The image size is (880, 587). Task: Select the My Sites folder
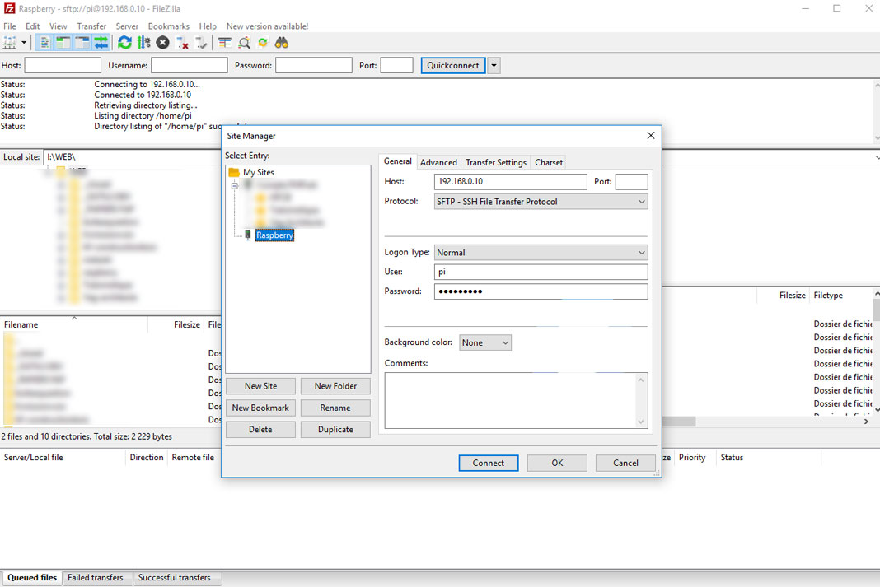258,172
